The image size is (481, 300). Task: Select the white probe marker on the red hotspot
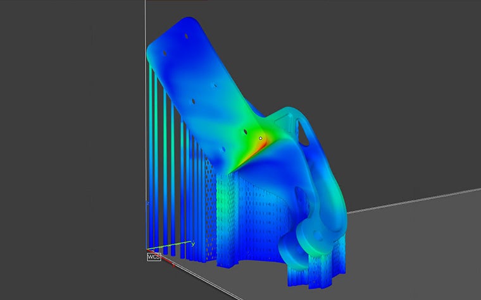tap(261, 138)
